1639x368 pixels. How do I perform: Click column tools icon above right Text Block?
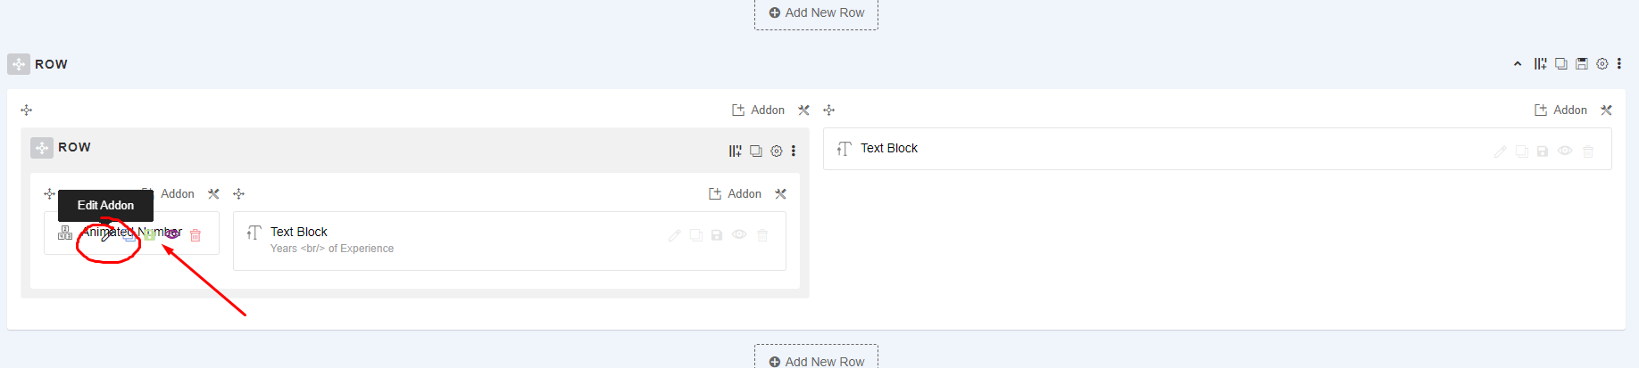[x=1606, y=110]
